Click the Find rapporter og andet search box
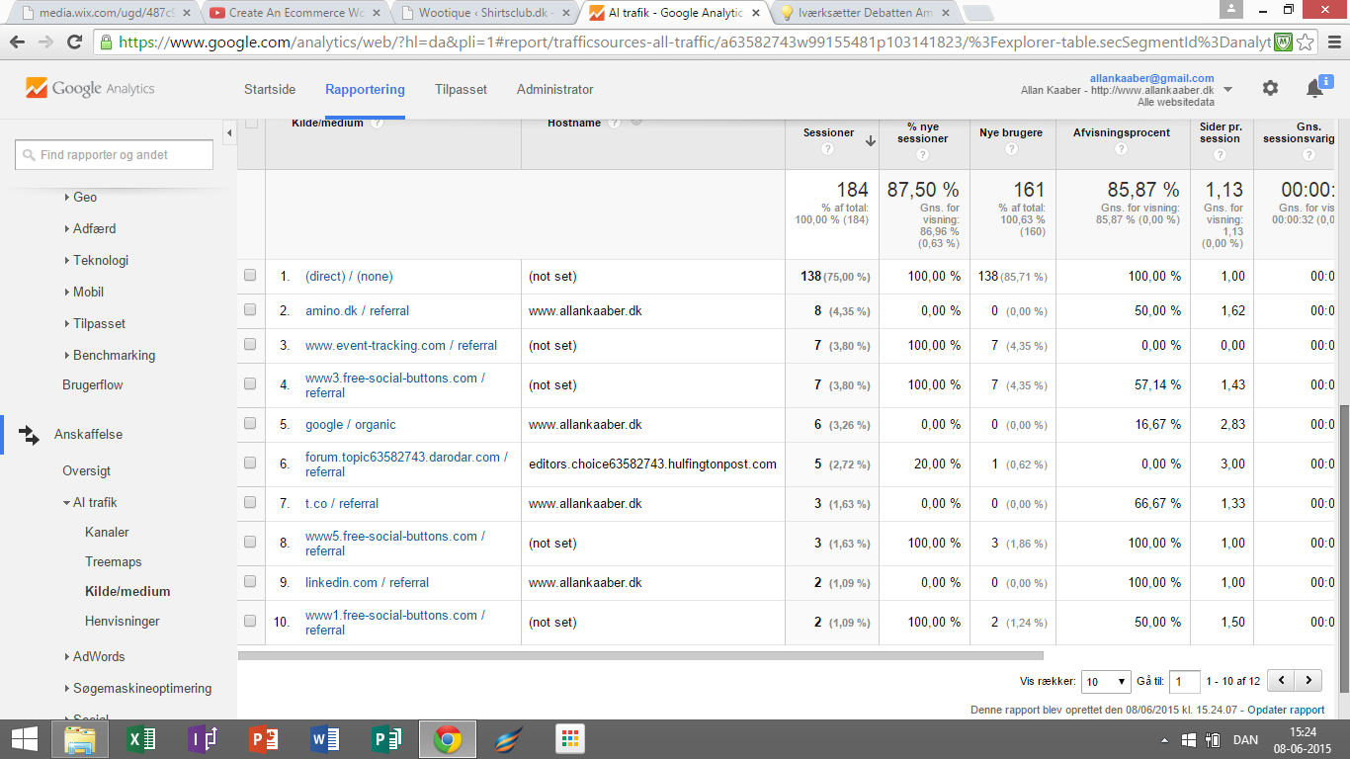 114,154
